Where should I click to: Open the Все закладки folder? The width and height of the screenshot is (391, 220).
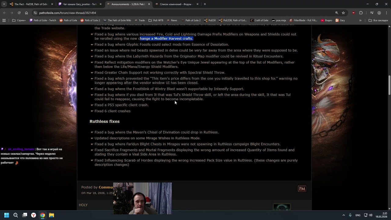click(378, 20)
